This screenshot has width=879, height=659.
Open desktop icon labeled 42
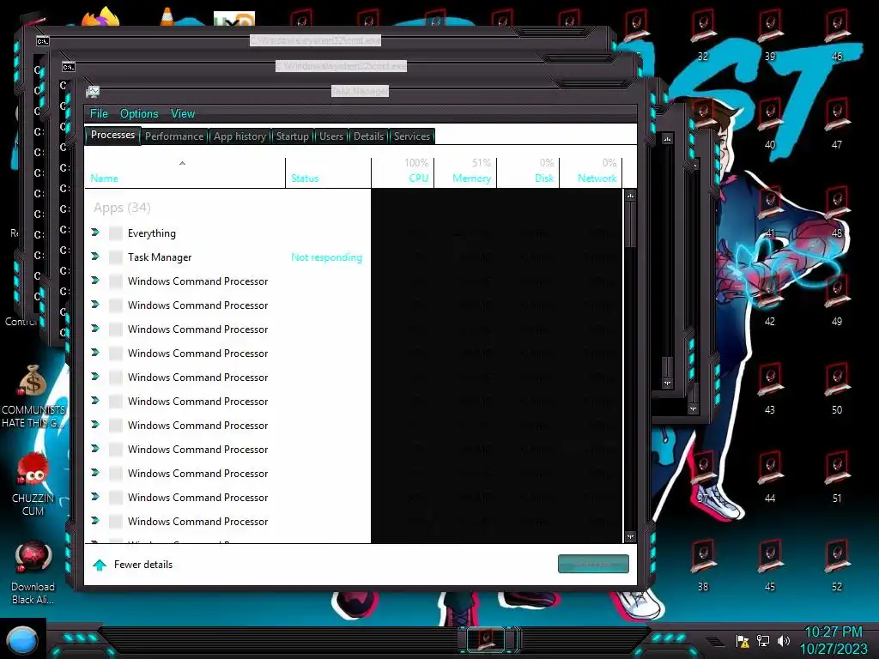tap(770, 299)
